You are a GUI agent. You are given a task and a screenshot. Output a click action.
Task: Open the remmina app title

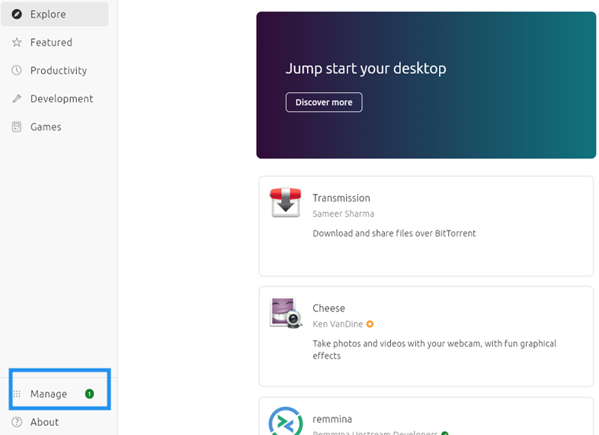coord(332,419)
